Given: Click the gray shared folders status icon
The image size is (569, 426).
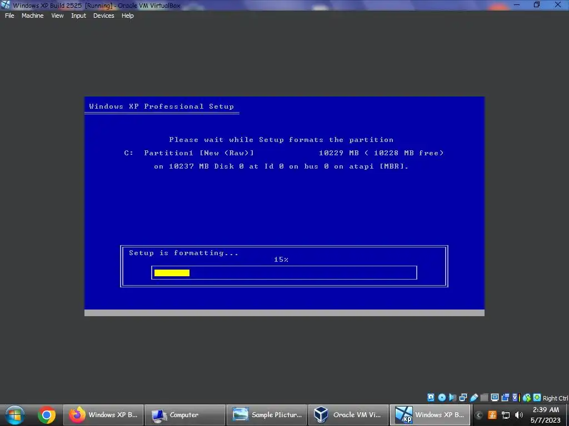Looking at the screenshot, I should [484, 397].
